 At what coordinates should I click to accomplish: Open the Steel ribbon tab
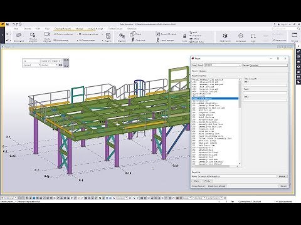[x=16, y=29]
